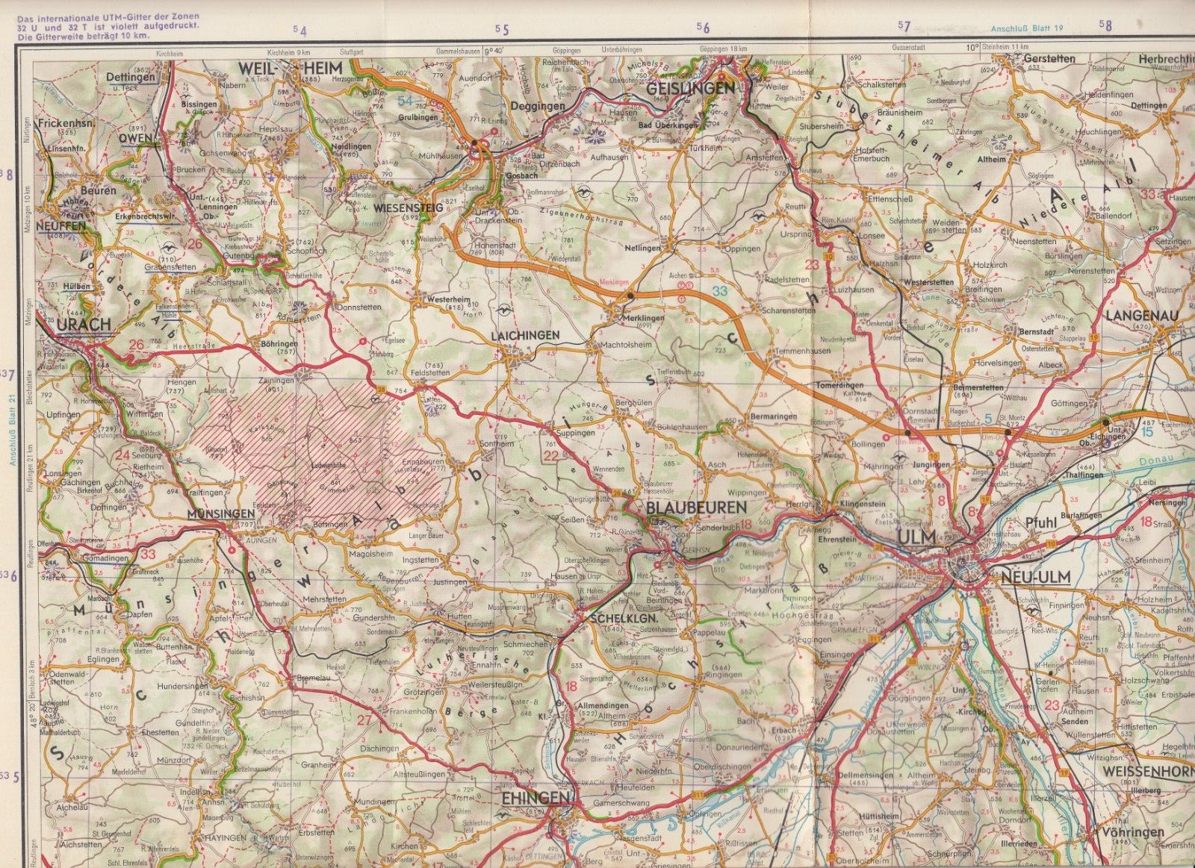Click the Zainingen label
This screenshot has height=868, width=1195.
(x=277, y=381)
